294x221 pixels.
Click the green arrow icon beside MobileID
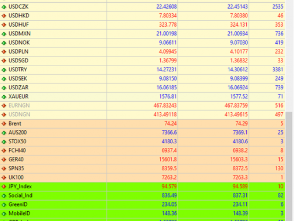pyautogui.click(x=4, y=214)
